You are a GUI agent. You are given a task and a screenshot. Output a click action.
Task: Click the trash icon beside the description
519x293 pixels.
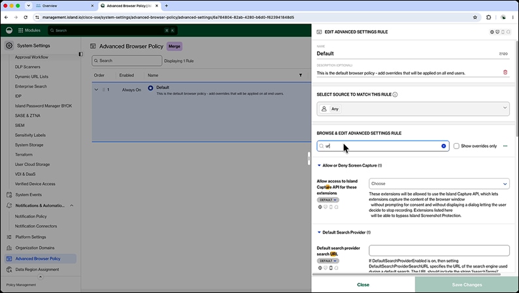505,72
